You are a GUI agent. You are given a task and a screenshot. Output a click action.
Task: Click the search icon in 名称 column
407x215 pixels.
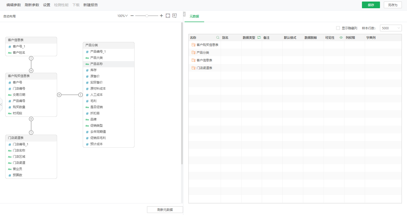click(x=218, y=38)
